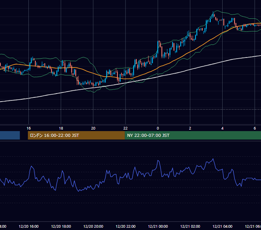The width and height of the screenshot is (261, 230).
Task: Click the 12/20 20:00 time label
Action: click(x=93, y=226)
